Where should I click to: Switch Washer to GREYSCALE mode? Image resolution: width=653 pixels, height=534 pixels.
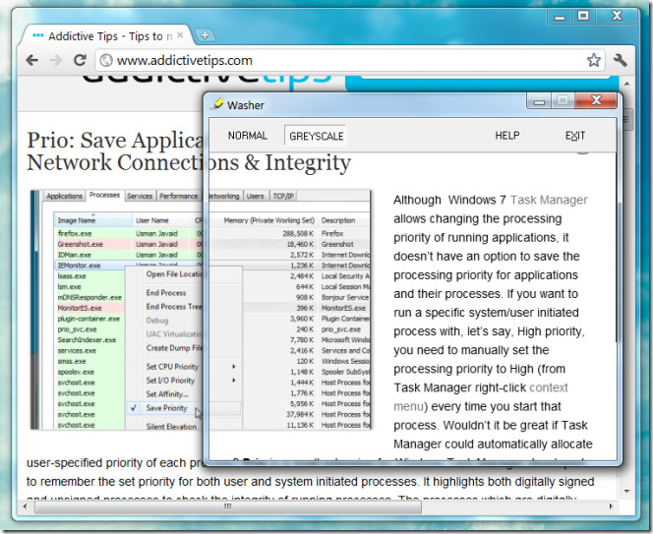pos(316,136)
